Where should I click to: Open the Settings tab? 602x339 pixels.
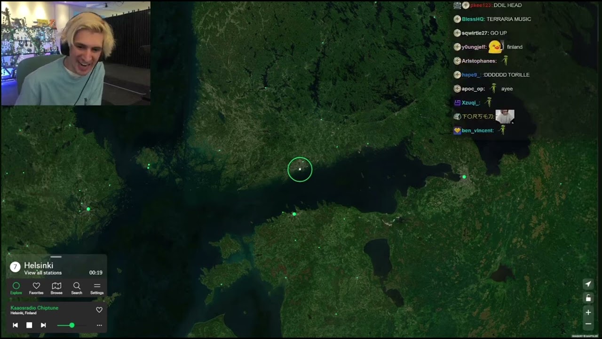tap(97, 288)
